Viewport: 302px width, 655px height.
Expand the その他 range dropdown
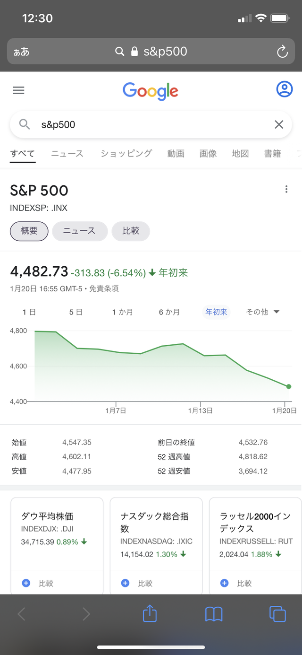(x=263, y=312)
